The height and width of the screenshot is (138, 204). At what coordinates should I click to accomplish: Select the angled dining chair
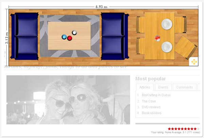coord(186,47)
